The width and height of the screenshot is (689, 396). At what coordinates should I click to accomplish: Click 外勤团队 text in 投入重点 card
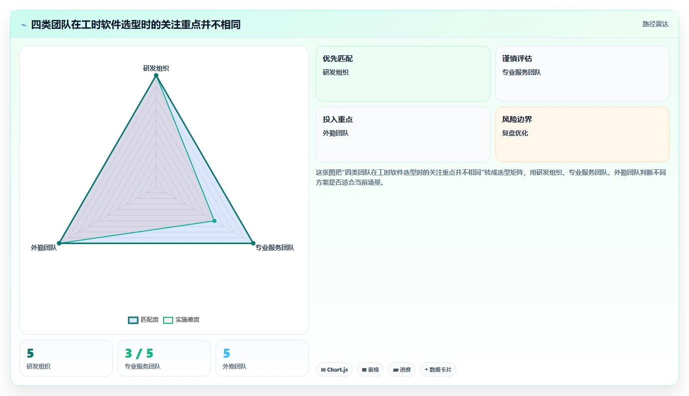[x=336, y=133]
